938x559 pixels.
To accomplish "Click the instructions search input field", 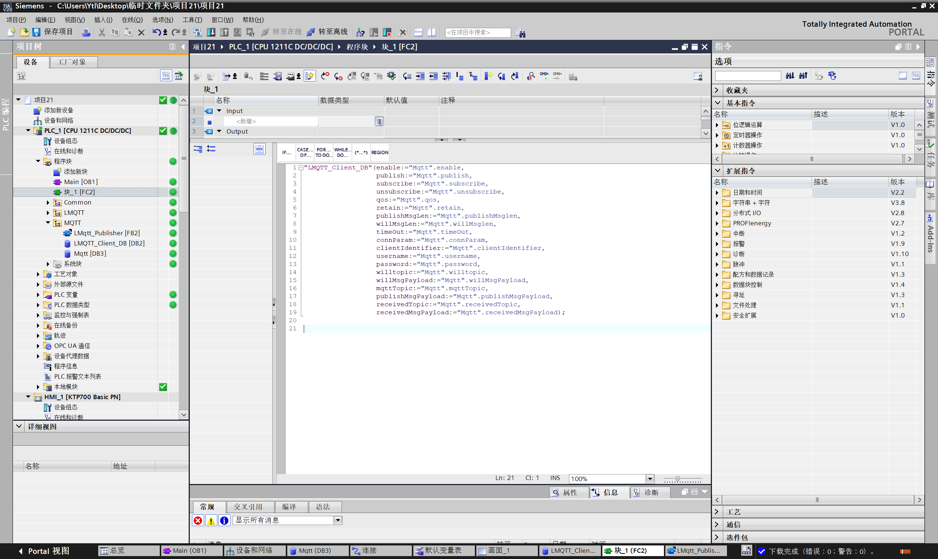I will point(747,76).
